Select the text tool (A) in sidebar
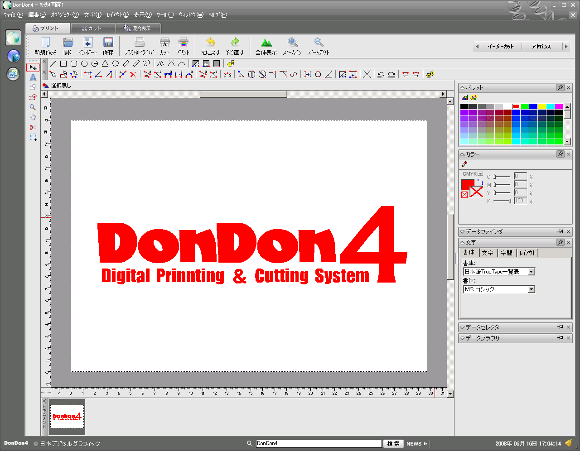The image size is (580, 451). tap(33, 77)
